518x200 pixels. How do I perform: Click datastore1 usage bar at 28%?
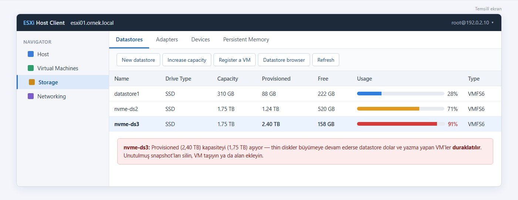400,94
